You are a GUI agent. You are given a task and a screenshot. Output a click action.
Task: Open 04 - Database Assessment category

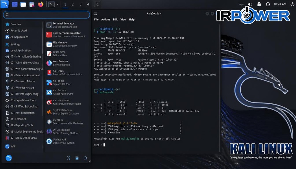click(x=25, y=75)
